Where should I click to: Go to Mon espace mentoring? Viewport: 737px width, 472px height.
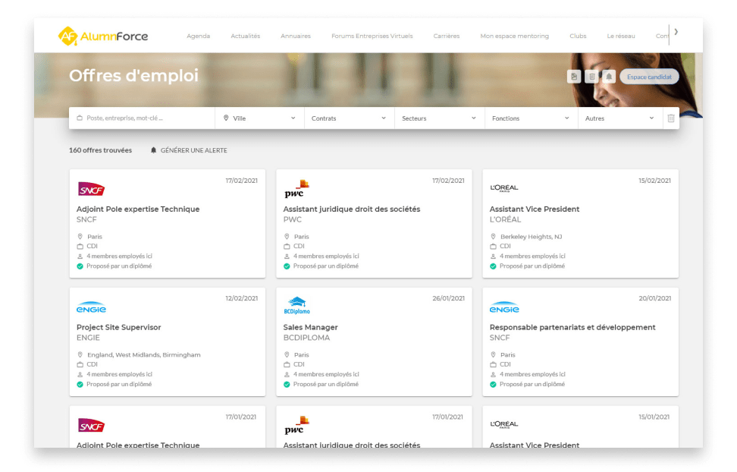pyautogui.click(x=515, y=36)
